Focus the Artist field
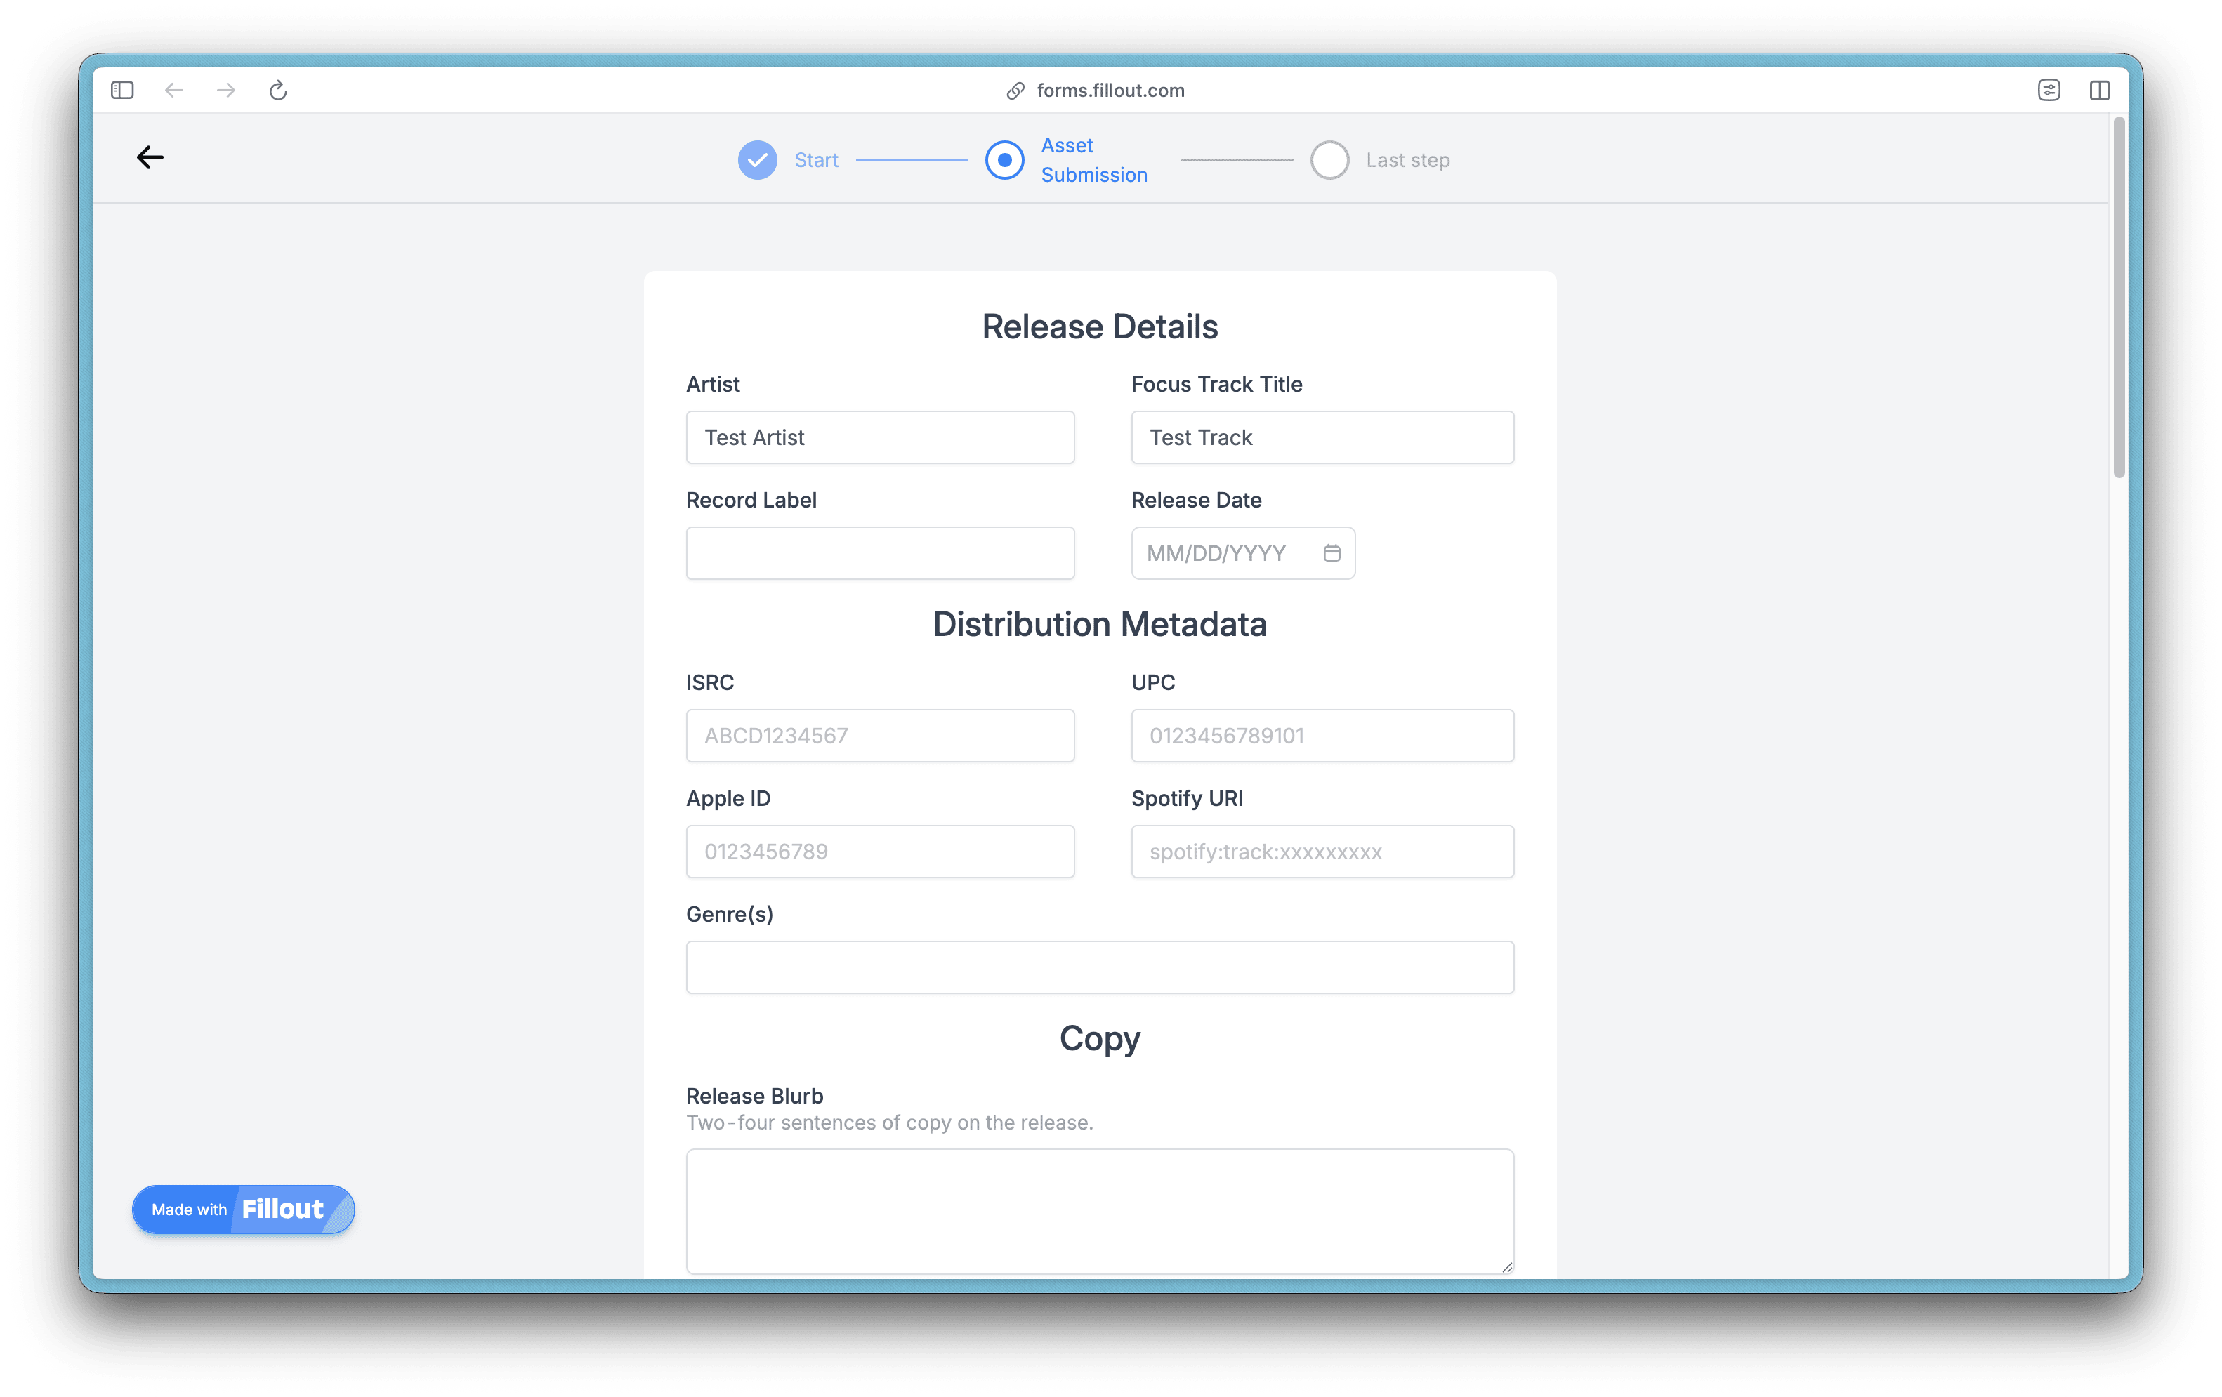 click(879, 437)
